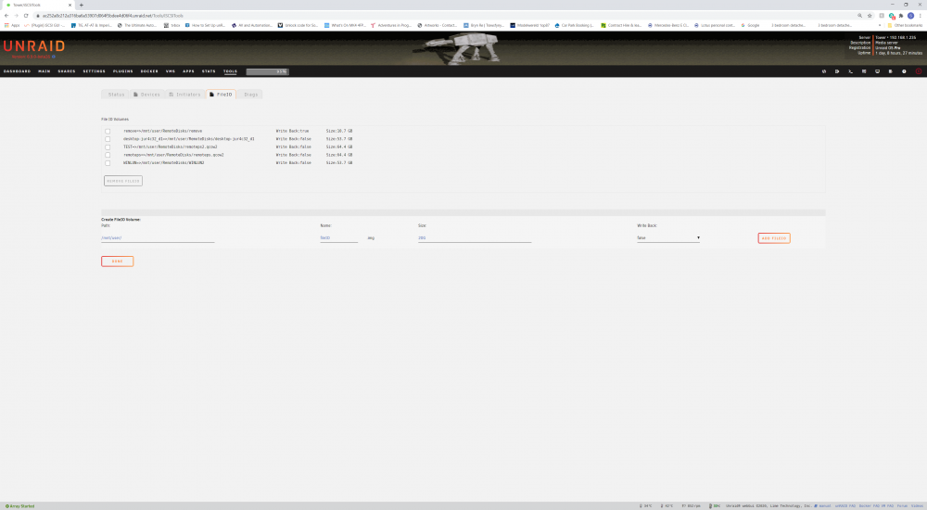The height and width of the screenshot is (510, 927).
Task: Click the 'Size:10.7 GB' text
Action: [338, 131]
